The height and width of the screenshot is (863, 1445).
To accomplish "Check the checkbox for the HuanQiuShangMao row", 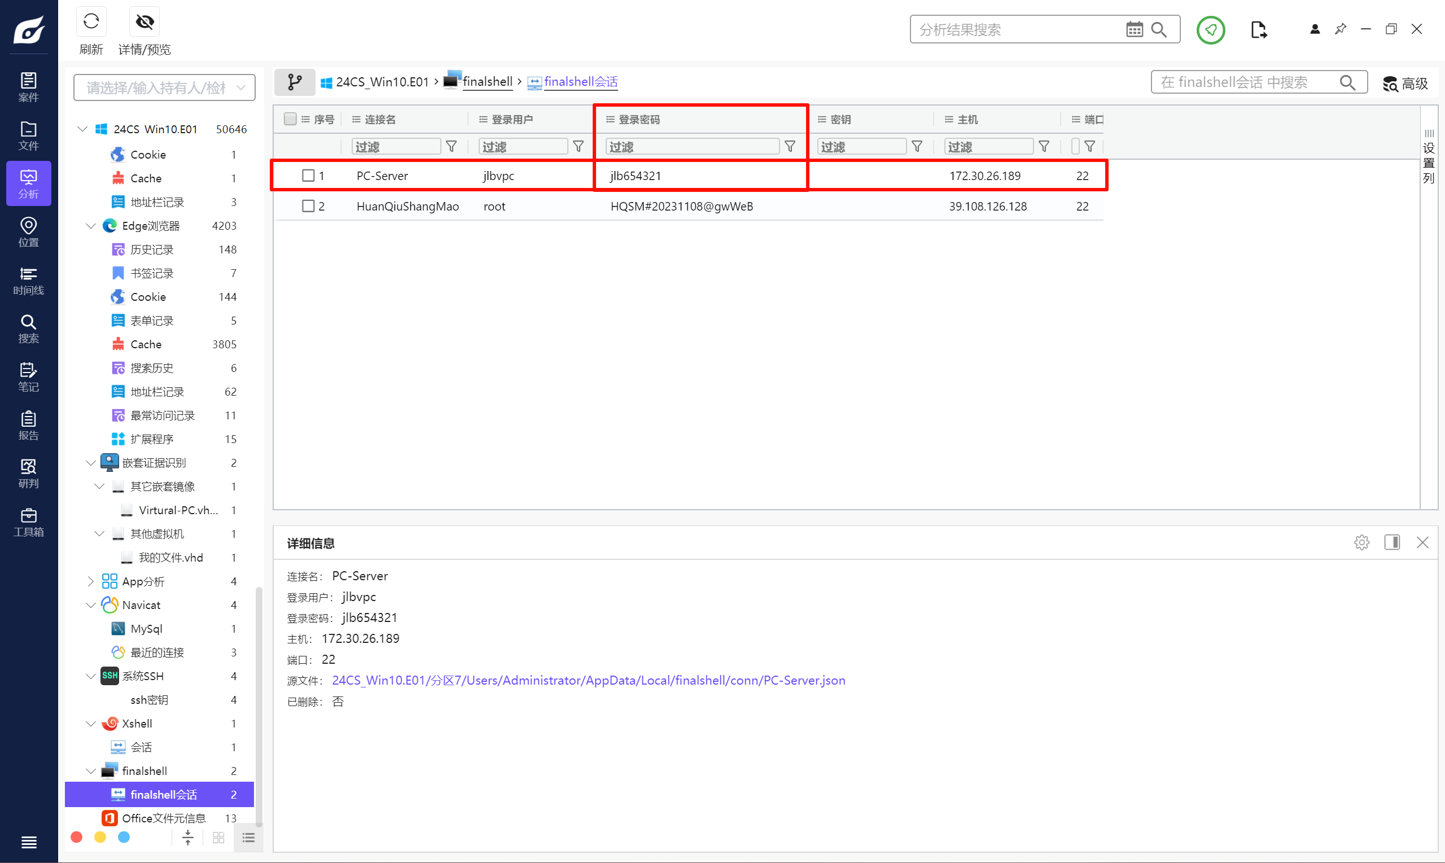I will (308, 206).
